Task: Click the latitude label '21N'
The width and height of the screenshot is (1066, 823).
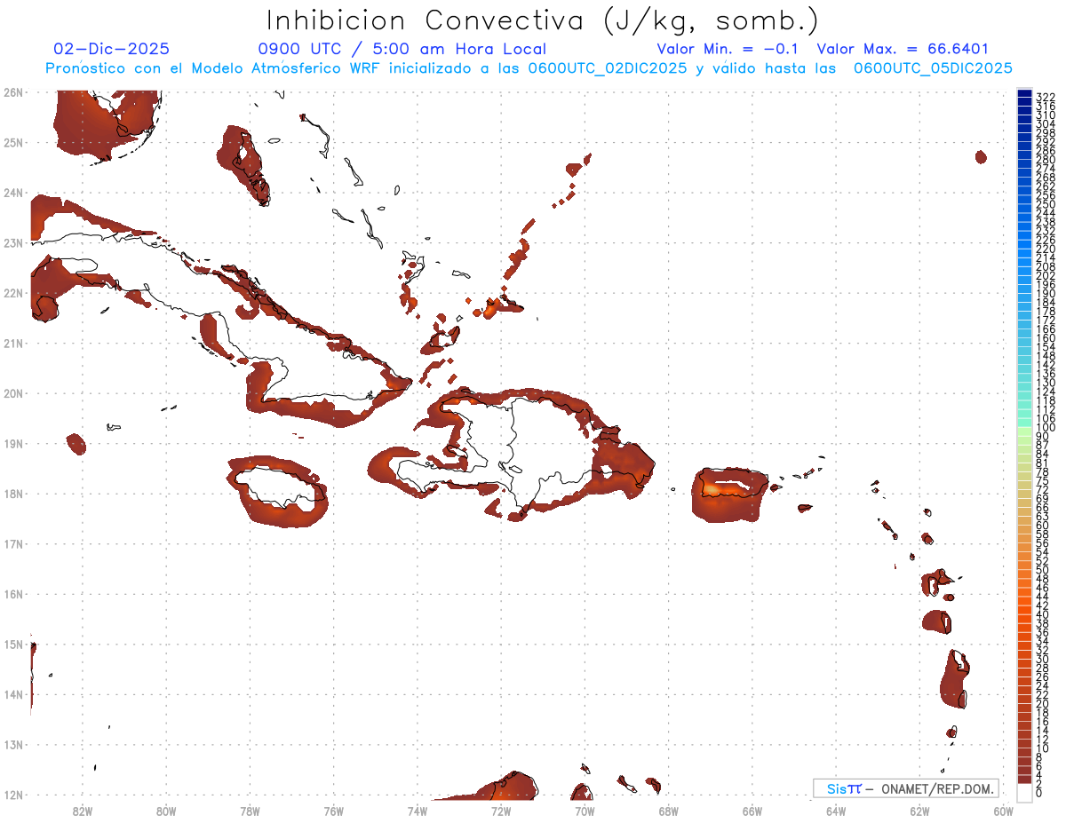Action: click(x=12, y=344)
